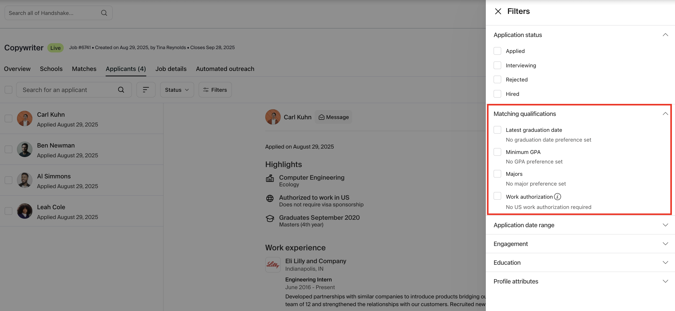Go to the Job details tab
This screenshot has width=675, height=311.
(x=171, y=69)
